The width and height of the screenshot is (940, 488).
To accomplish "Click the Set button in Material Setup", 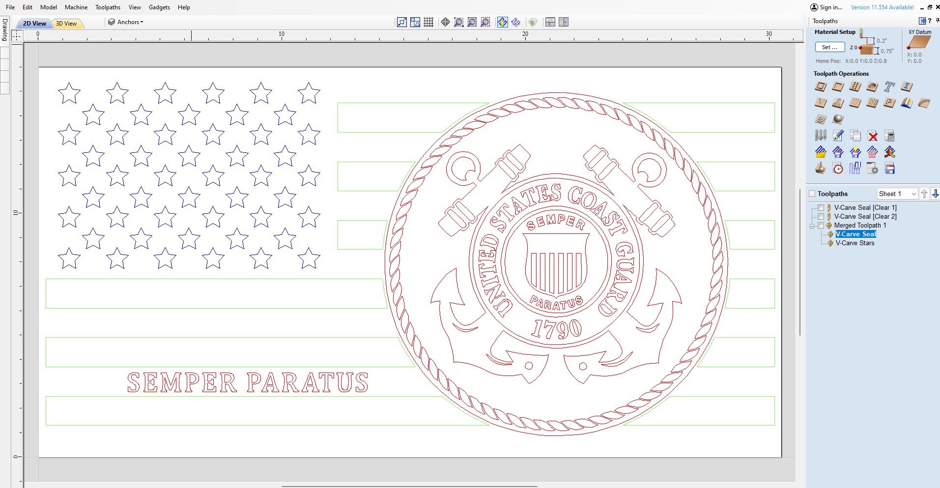I will (829, 47).
